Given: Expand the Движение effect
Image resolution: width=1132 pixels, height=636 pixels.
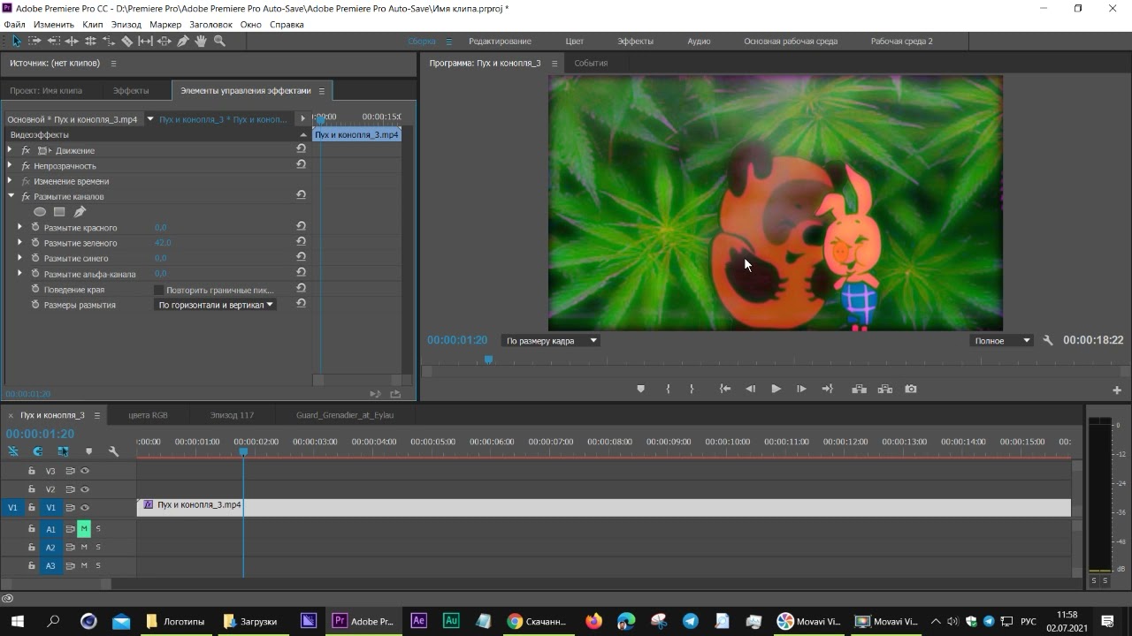Looking at the screenshot, I should click(x=10, y=150).
